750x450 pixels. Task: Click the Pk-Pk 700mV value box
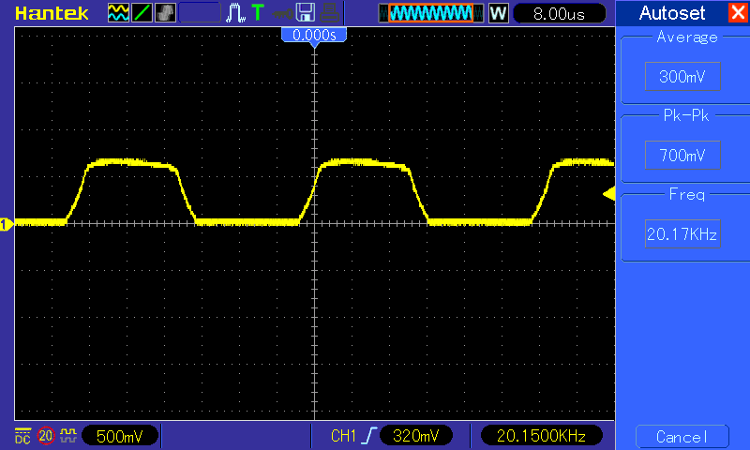click(x=682, y=155)
